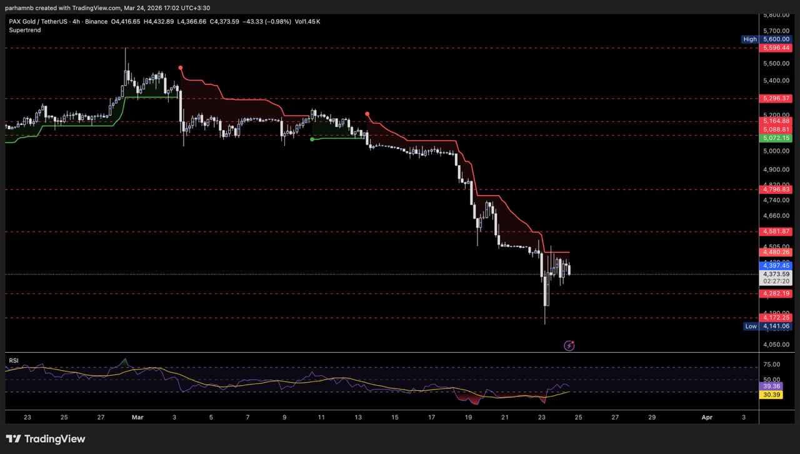Click the red 4,796.83 horizontal level label
800x454 pixels.
(776, 189)
